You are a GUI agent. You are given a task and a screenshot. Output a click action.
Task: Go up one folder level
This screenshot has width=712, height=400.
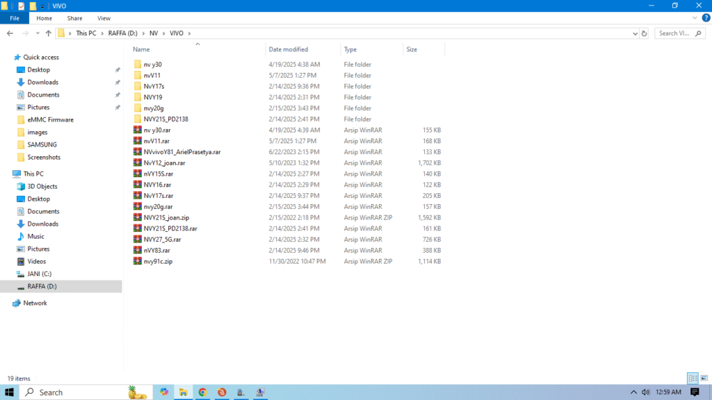tap(48, 33)
